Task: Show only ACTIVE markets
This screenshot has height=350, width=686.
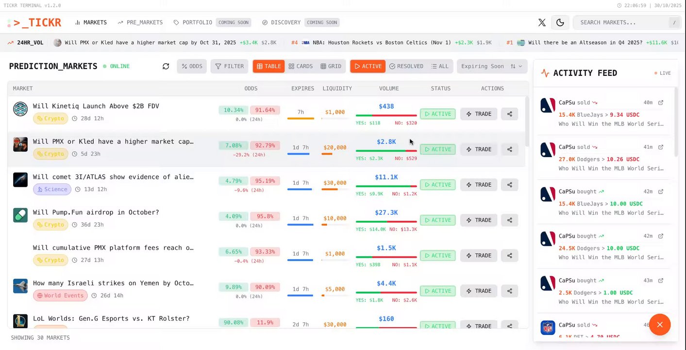Action: (368, 66)
